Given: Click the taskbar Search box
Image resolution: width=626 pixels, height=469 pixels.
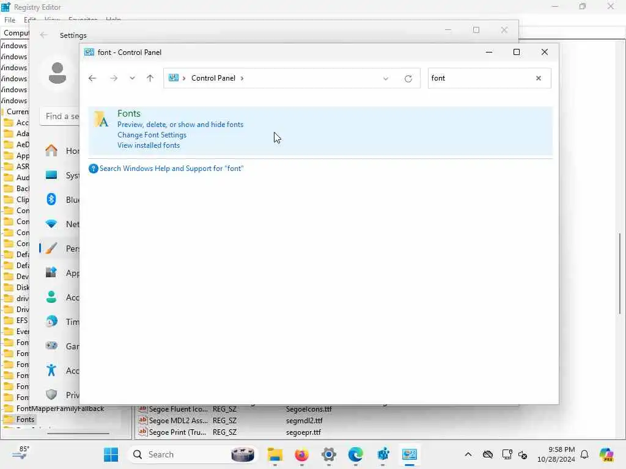Looking at the screenshot, I should (193, 454).
